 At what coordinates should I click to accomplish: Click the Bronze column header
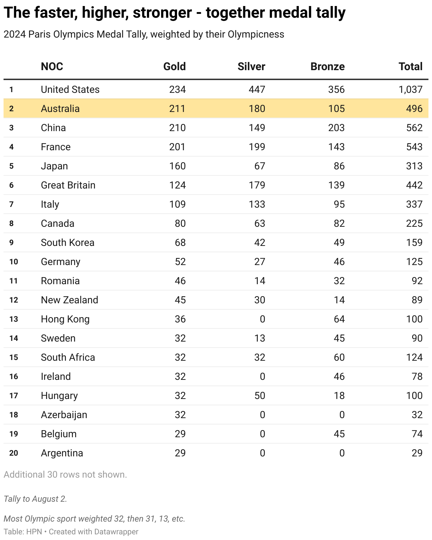[x=327, y=67]
